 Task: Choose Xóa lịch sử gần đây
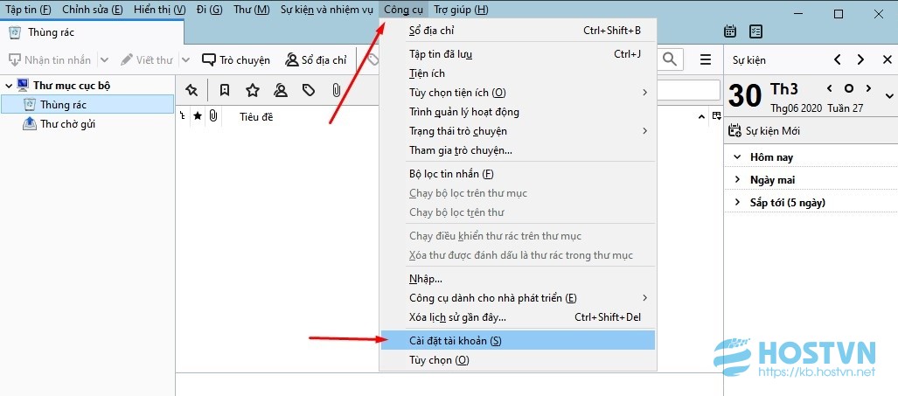pos(519,317)
